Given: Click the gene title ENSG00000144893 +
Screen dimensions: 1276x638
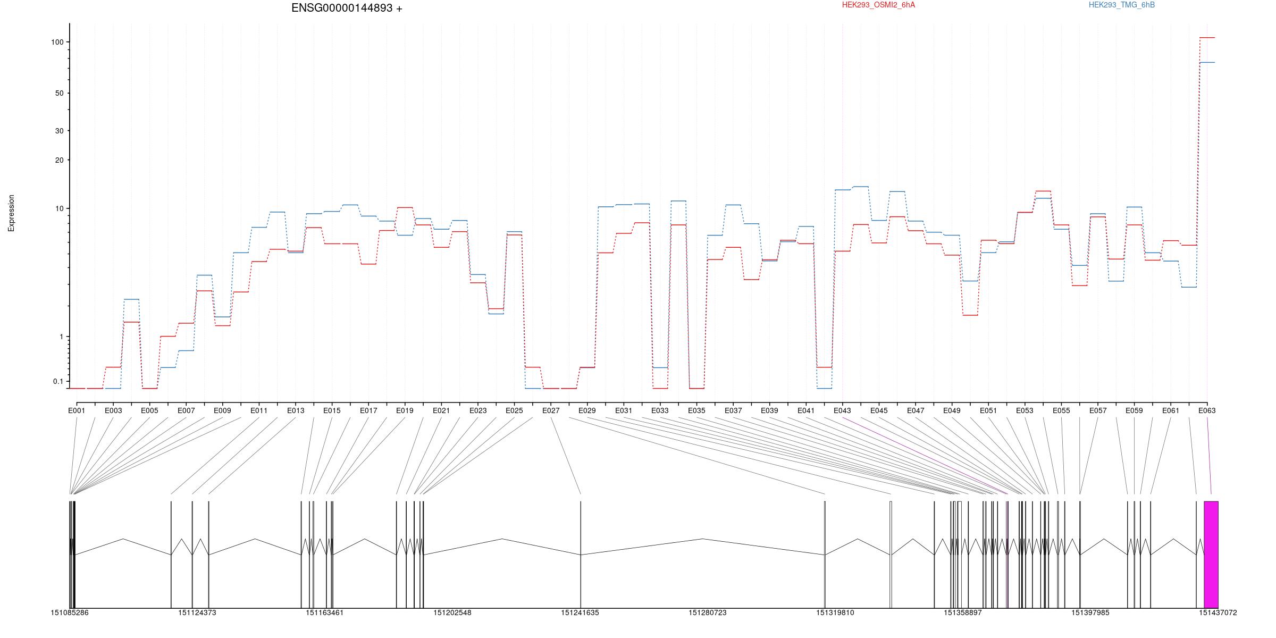Looking at the screenshot, I should click(347, 8).
